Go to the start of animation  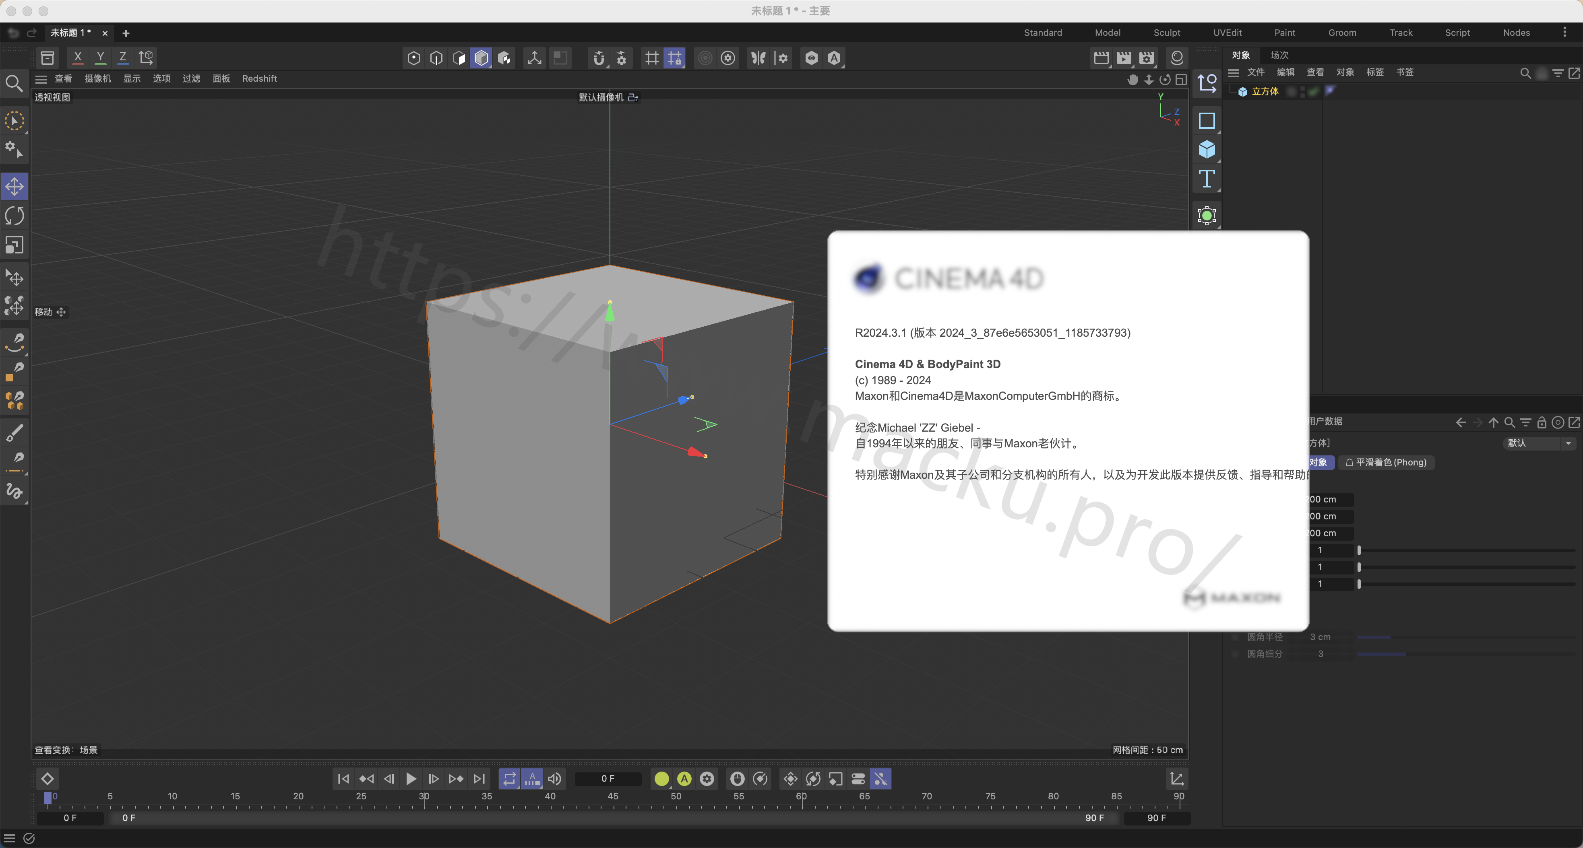[x=343, y=779]
